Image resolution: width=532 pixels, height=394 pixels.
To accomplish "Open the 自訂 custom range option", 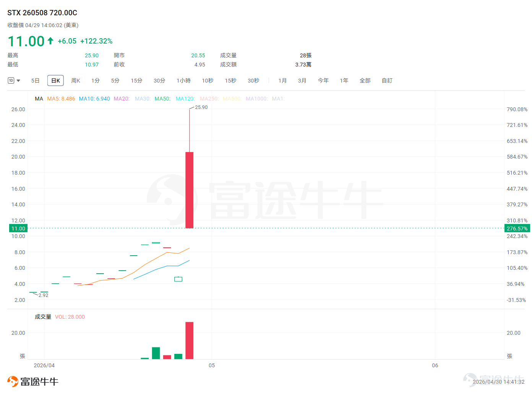I will coord(387,81).
